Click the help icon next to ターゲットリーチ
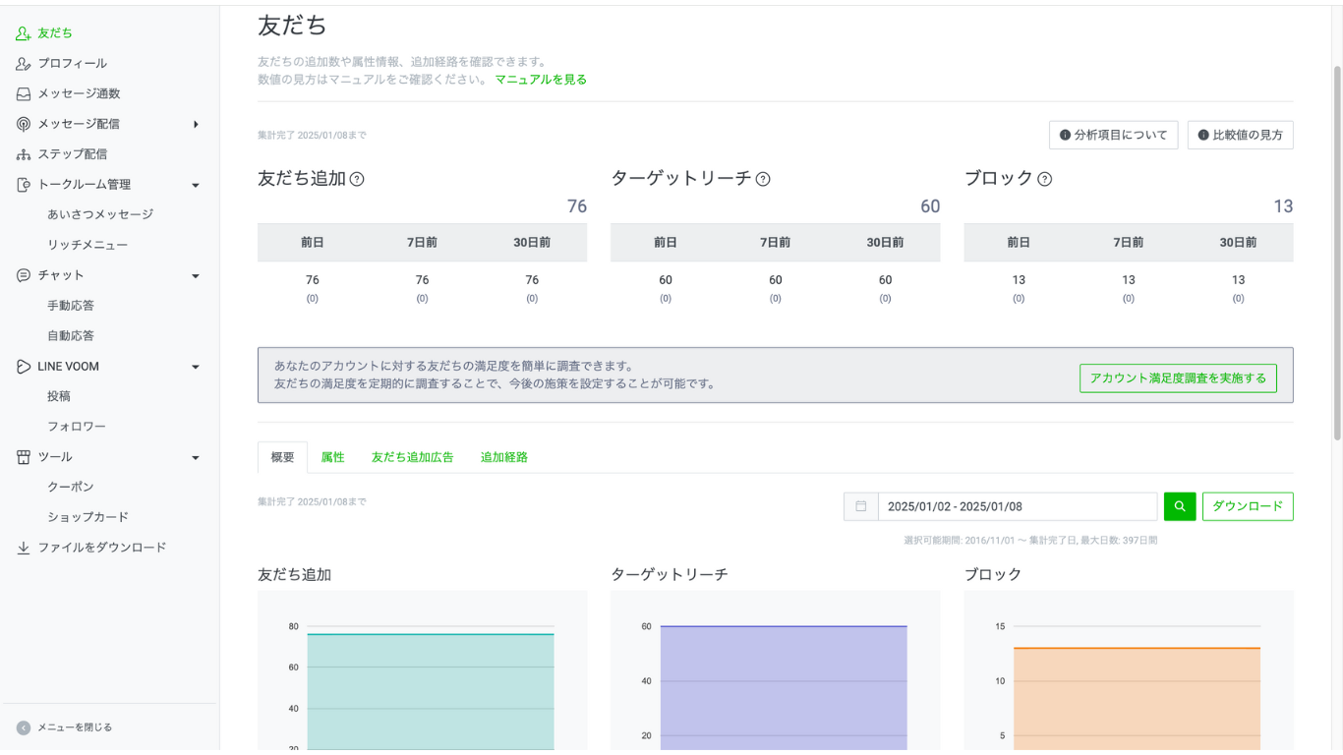Image resolution: width=1343 pixels, height=755 pixels. point(763,179)
